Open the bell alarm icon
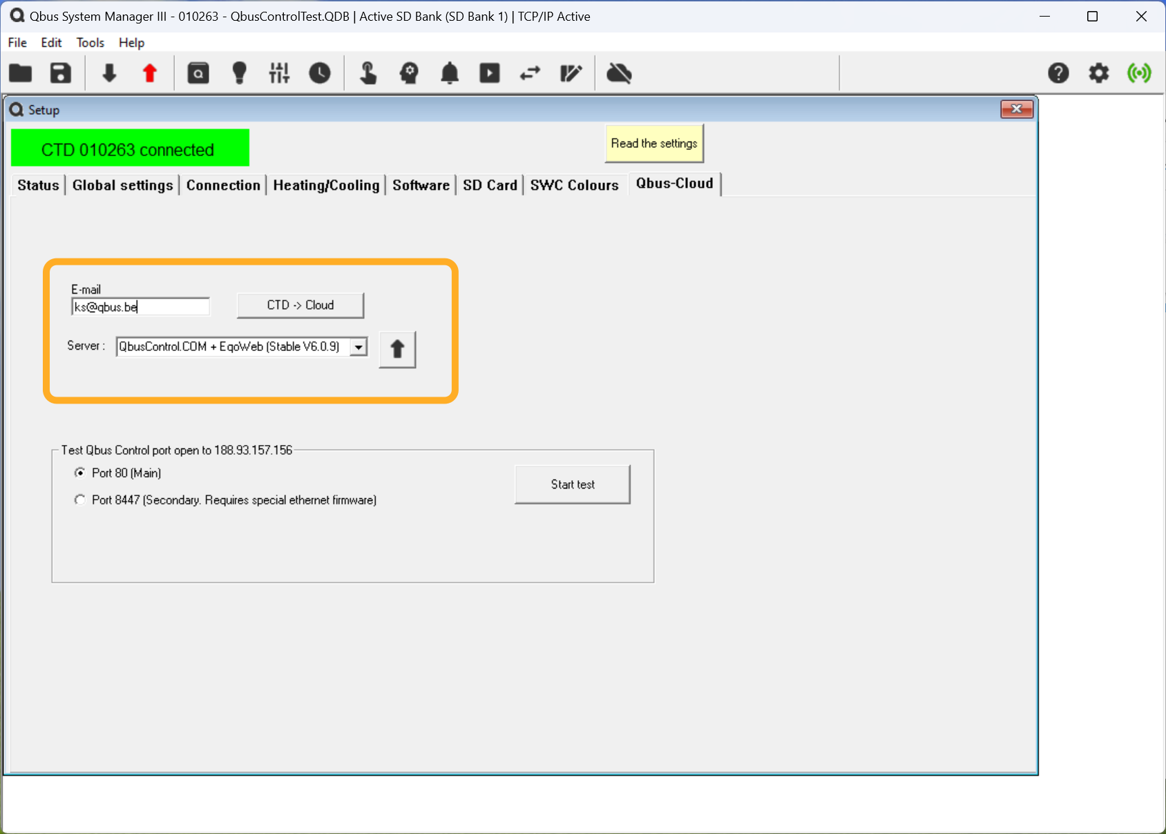The height and width of the screenshot is (834, 1166). [x=450, y=73]
